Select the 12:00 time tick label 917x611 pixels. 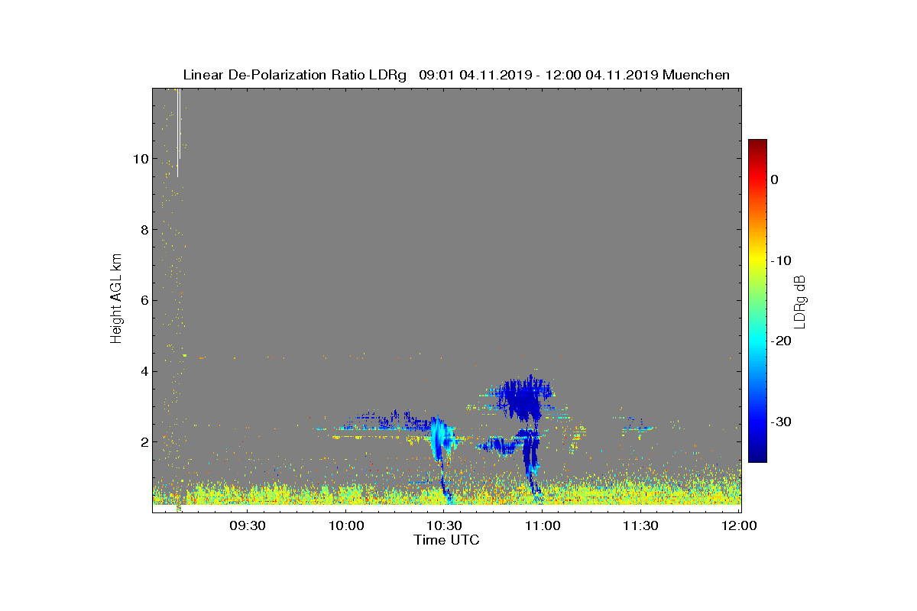(739, 525)
